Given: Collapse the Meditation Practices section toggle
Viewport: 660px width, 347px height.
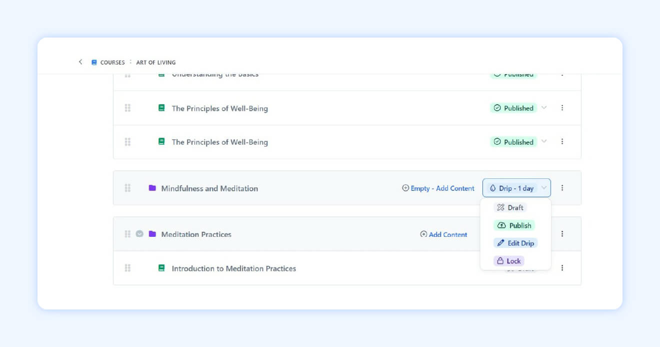Looking at the screenshot, I should point(139,234).
